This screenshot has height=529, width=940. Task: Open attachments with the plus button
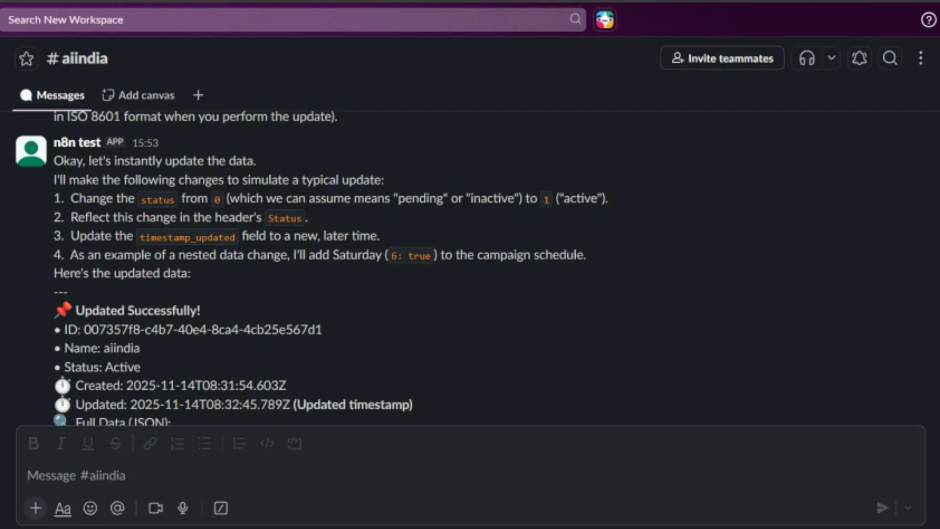click(x=35, y=508)
